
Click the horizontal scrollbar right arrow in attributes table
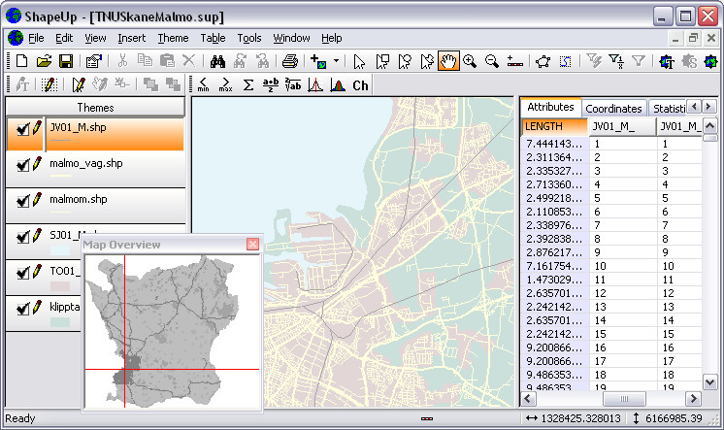coord(693,399)
